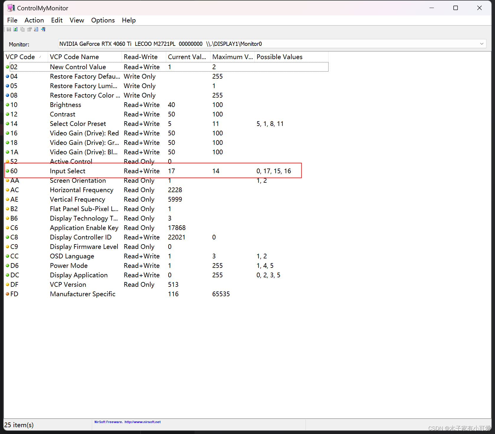Sort by Maximum Value column header
The width and height of the screenshot is (495, 434).
(x=232, y=57)
